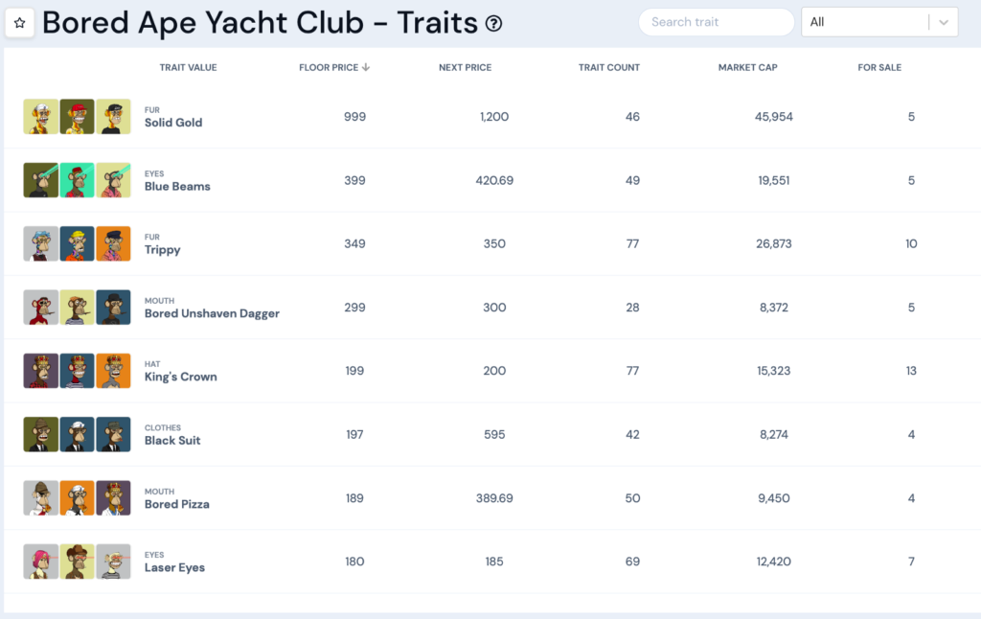Sort by Next Price column
The image size is (981, 619).
tap(465, 68)
